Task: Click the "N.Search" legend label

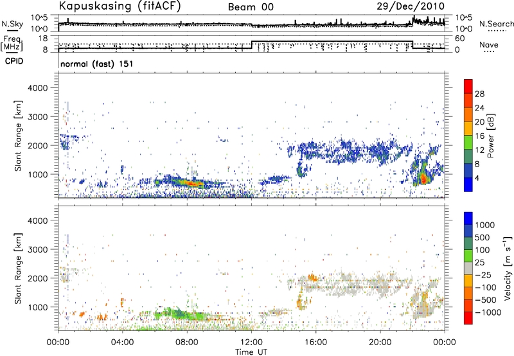Action: tap(496, 24)
